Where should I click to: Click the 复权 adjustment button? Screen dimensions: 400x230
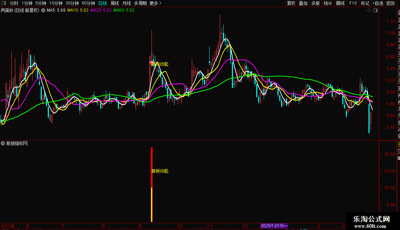(291, 3)
